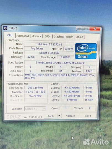This screenshot has height=149, width=112.
Task: Click the Tools button
Action: pos(51,116)
